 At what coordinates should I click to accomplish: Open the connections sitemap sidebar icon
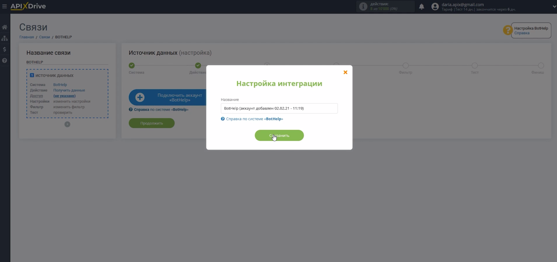tap(5, 38)
